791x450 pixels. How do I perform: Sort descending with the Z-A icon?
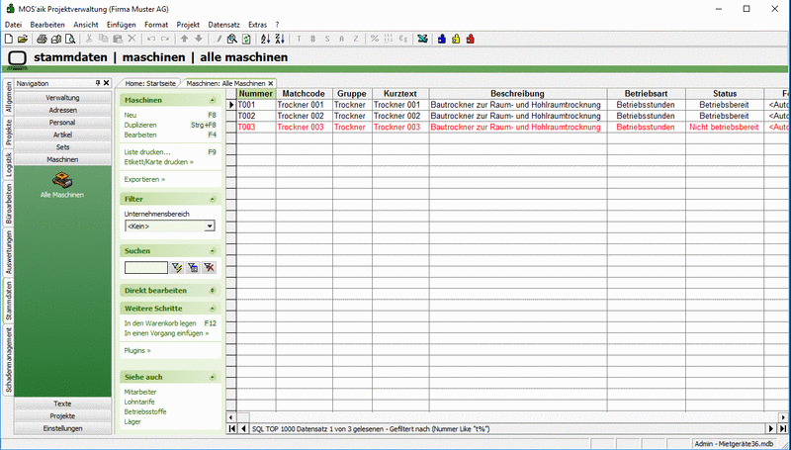[x=280, y=39]
